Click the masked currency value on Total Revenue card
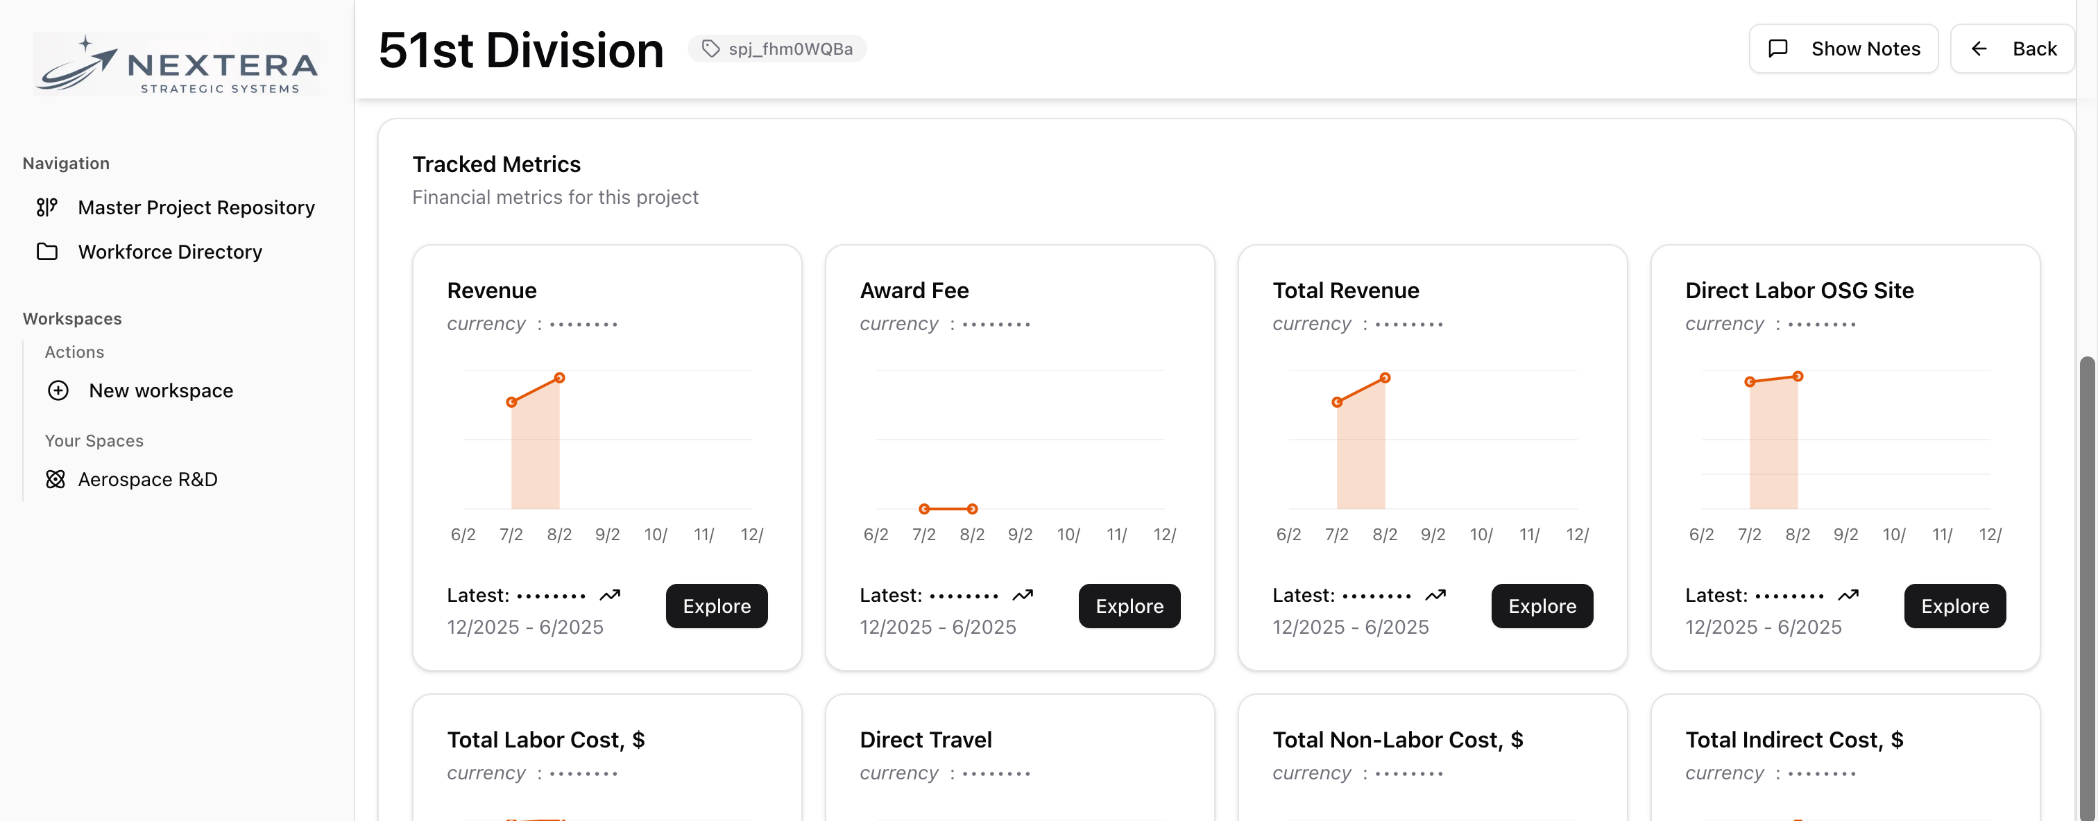Image resolution: width=2098 pixels, height=821 pixels. click(x=1409, y=325)
